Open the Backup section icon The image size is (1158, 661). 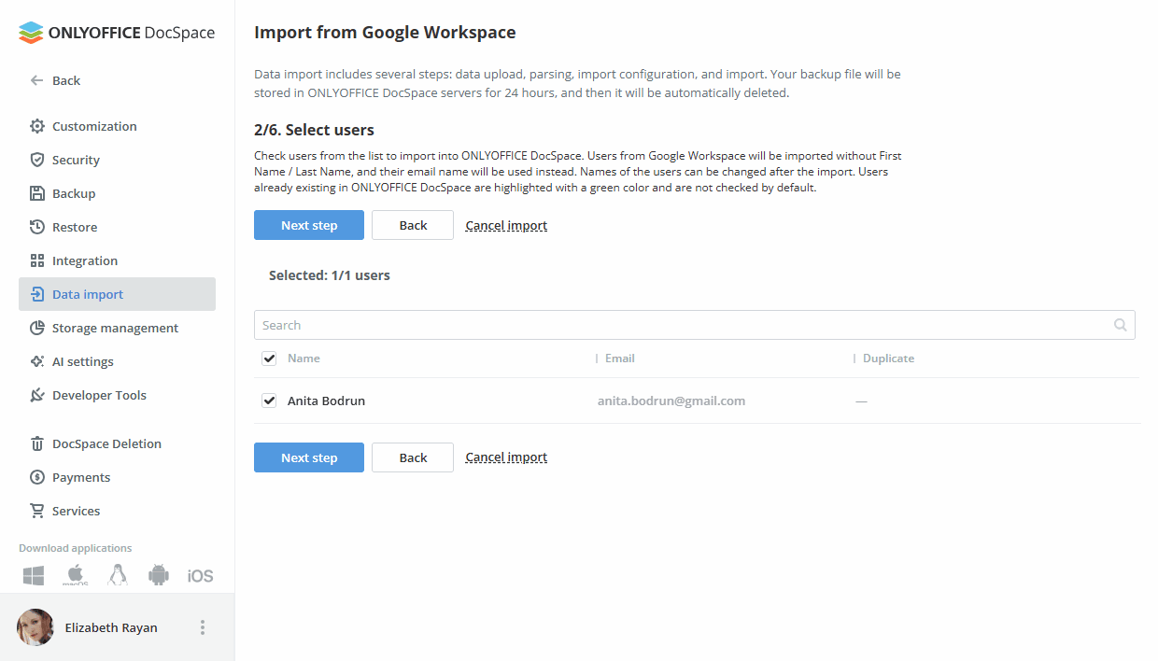click(x=37, y=192)
